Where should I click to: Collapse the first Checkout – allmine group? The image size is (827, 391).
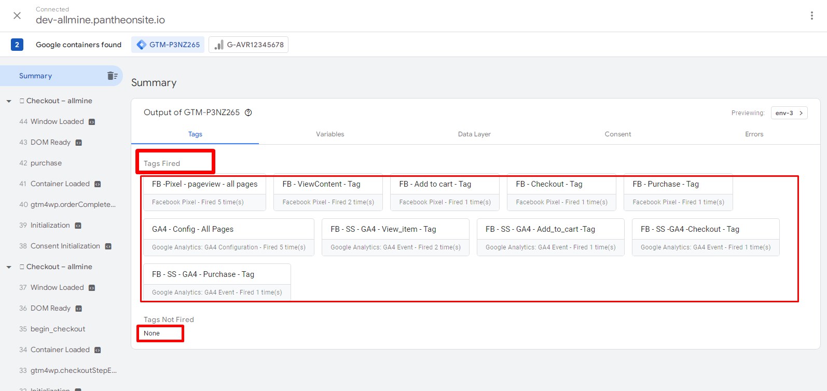point(9,101)
